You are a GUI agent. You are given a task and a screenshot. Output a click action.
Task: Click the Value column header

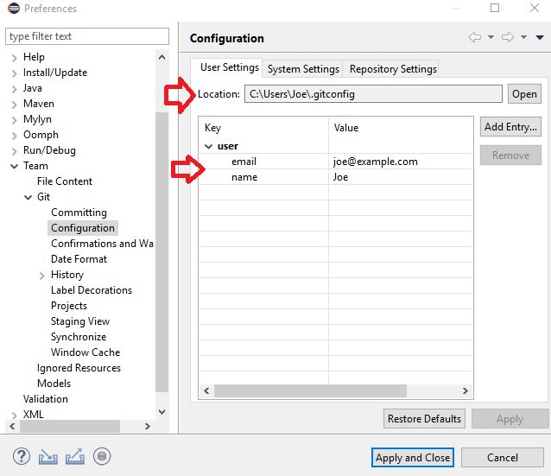[x=401, y=128]
